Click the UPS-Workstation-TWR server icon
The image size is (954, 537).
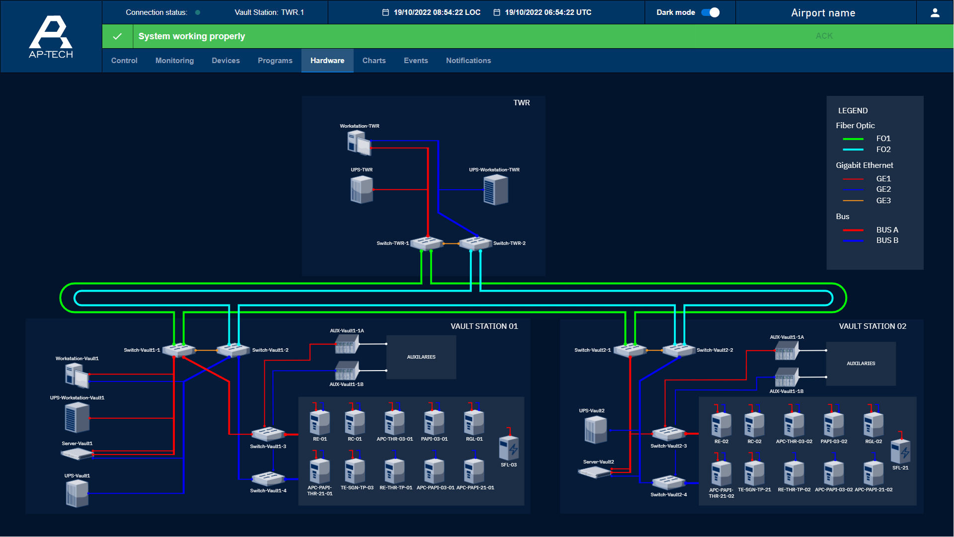tap(495, 190)
